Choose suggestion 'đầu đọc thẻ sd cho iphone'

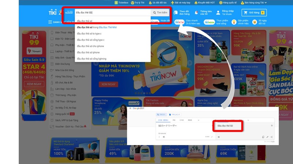(91, 46)
